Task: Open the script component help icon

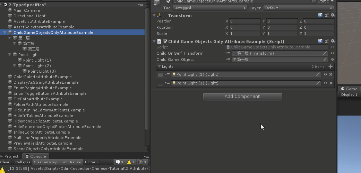Action: [320, 42]
